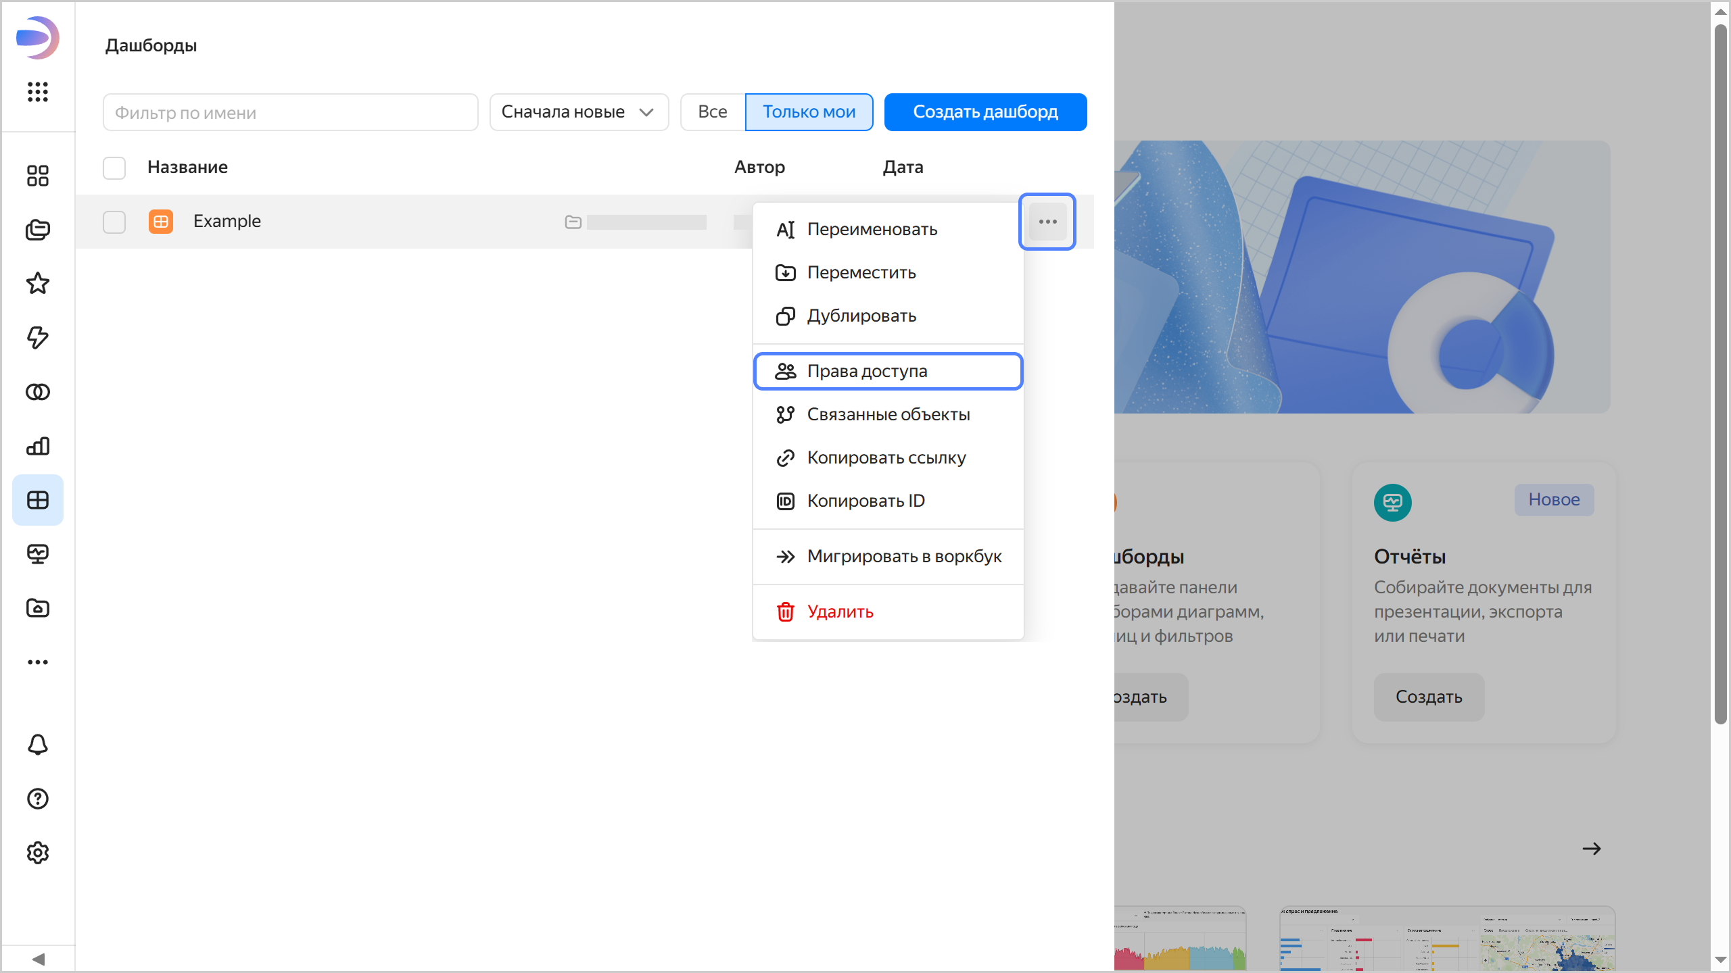Screen dimensions: 1731x973
Task: Open notifications bell icon
Action: pyautogui.click(x=38, y=745)
